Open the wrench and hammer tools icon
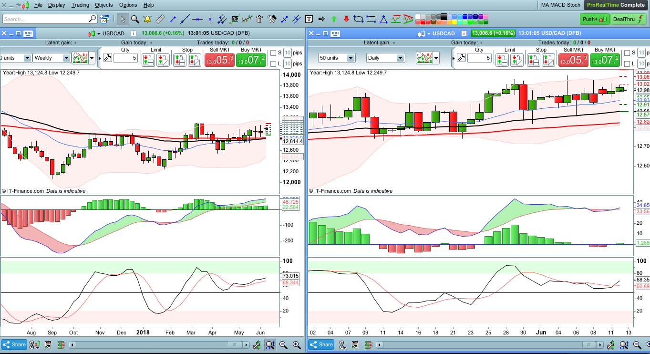 tap(272, 19)
